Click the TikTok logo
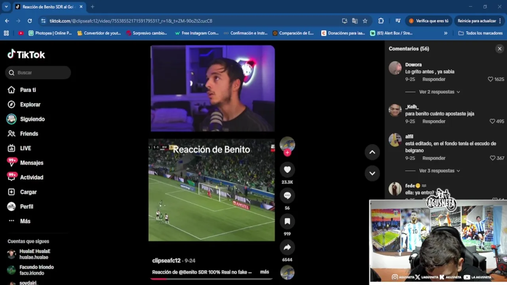Image resolution: width=507 pixels, height=285 pixels. (x=26, y=54)
